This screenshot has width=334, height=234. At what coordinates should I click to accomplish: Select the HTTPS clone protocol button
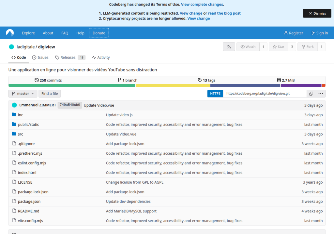coord(215,93)
